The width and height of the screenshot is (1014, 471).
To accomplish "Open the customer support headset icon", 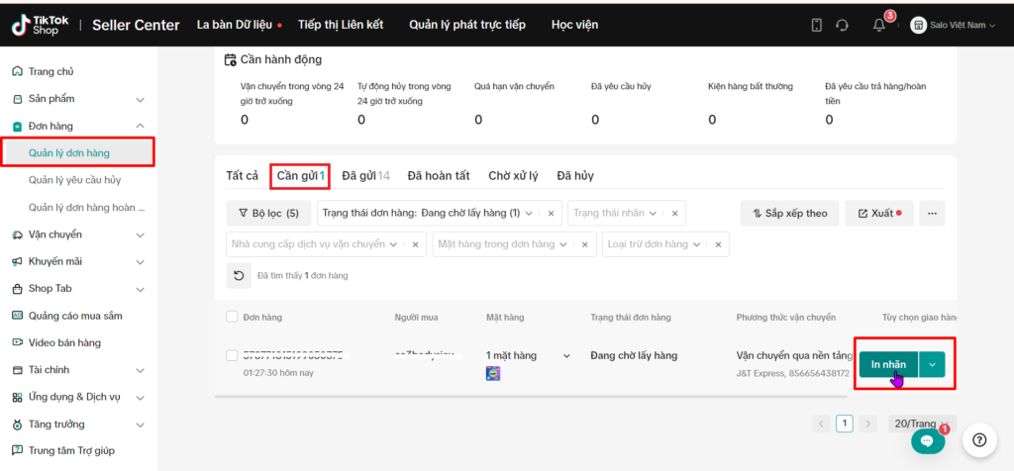I will click(x=842, y=25).
